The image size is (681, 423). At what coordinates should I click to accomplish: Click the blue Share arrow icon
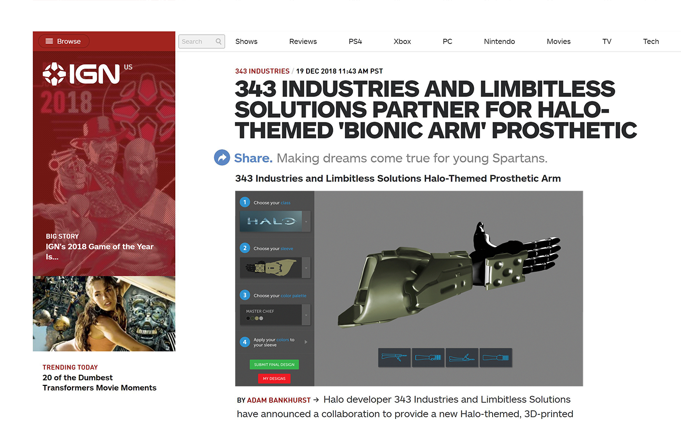point(222,157)
